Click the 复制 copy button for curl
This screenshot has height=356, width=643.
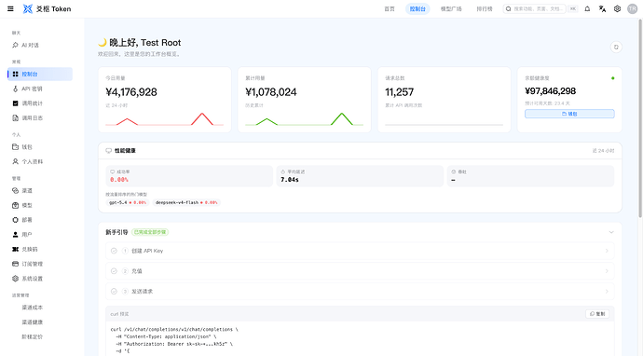597,314
